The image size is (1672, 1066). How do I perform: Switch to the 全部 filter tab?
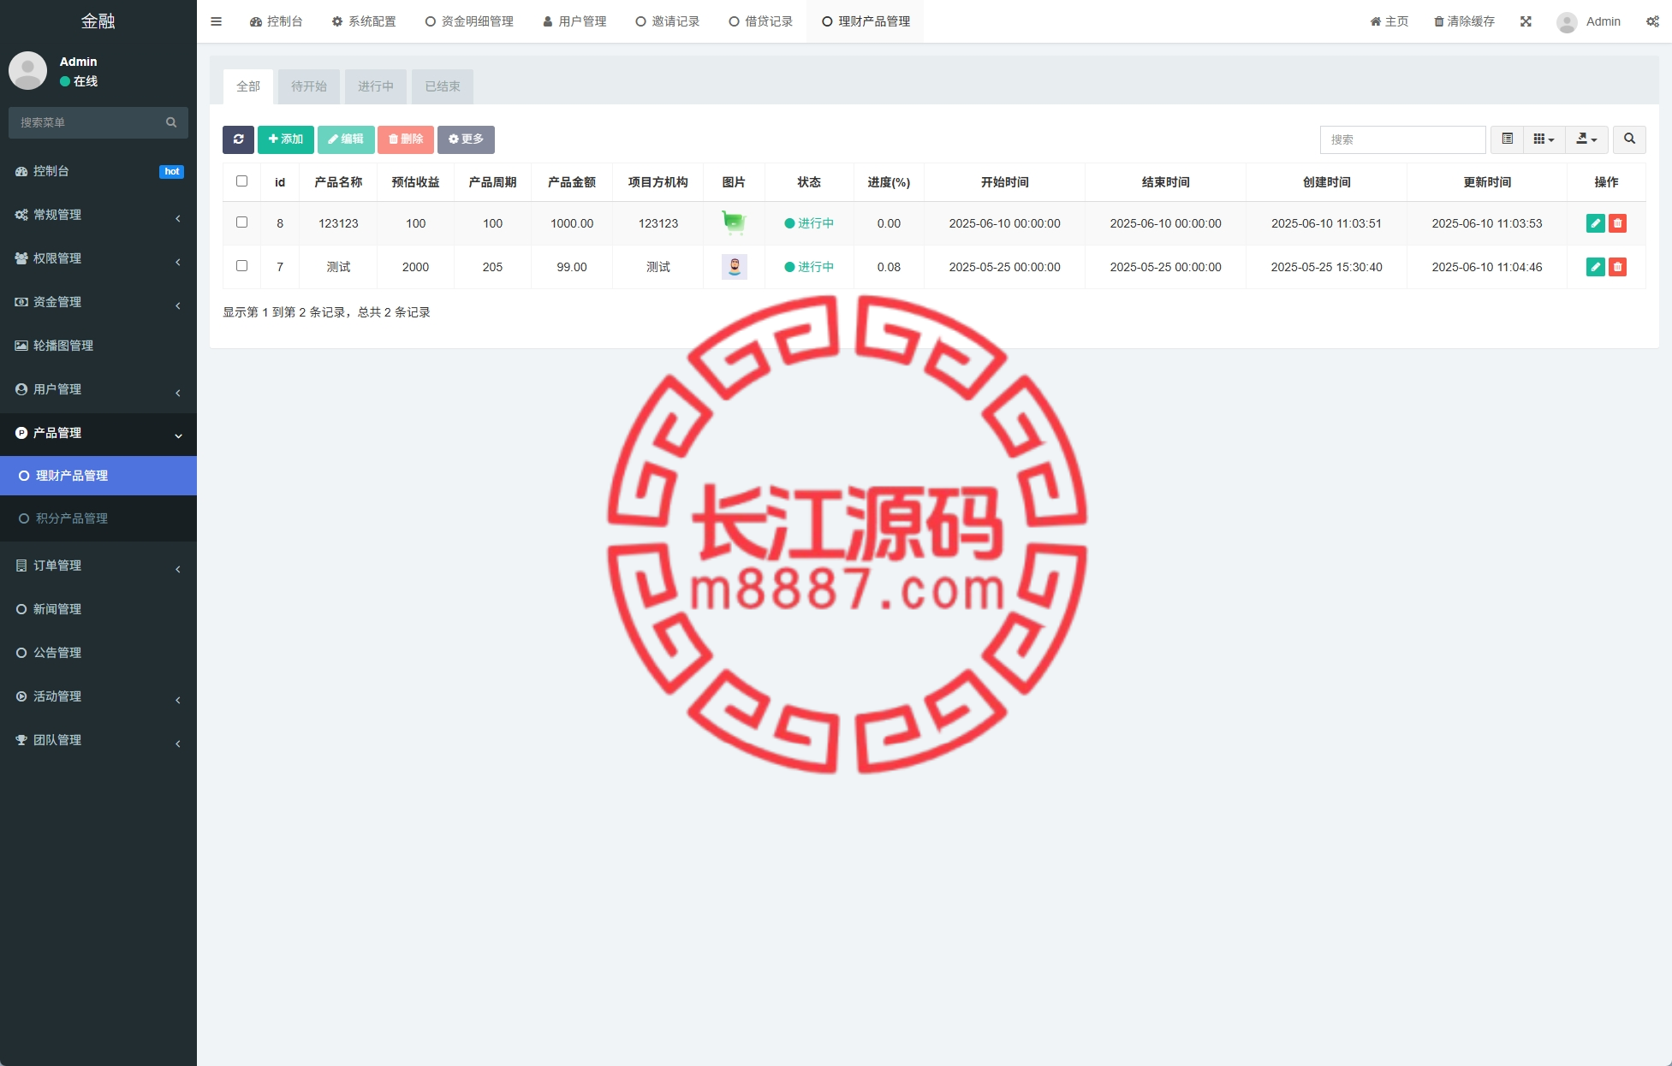point(248,86)
